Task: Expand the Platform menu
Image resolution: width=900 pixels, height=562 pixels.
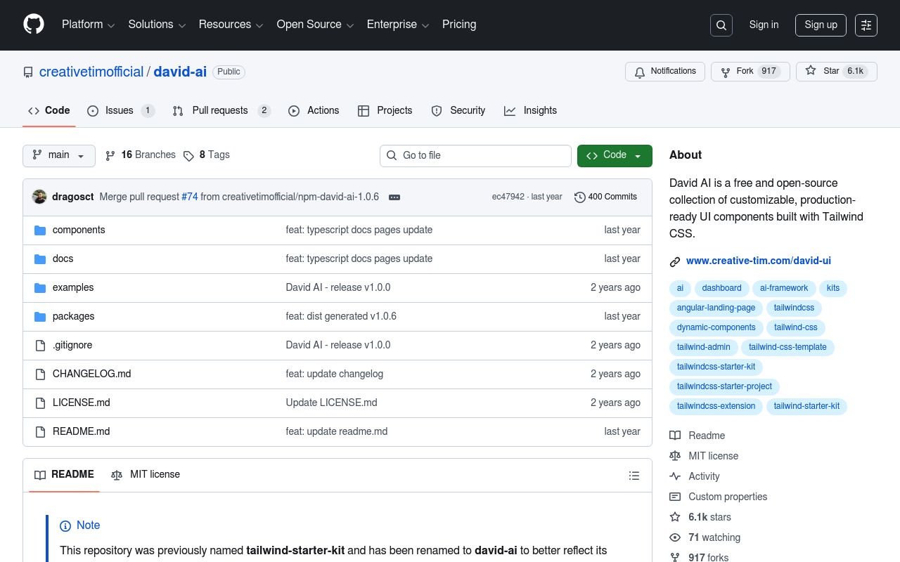Action: pyautogui.click(x=88, y=25)
